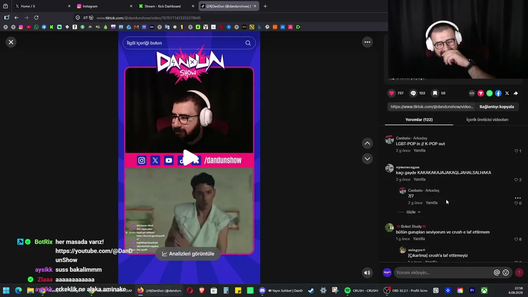Switch to İçerik üreticisi videoları tab
This screenshot has width=528, height=297.
487,120
